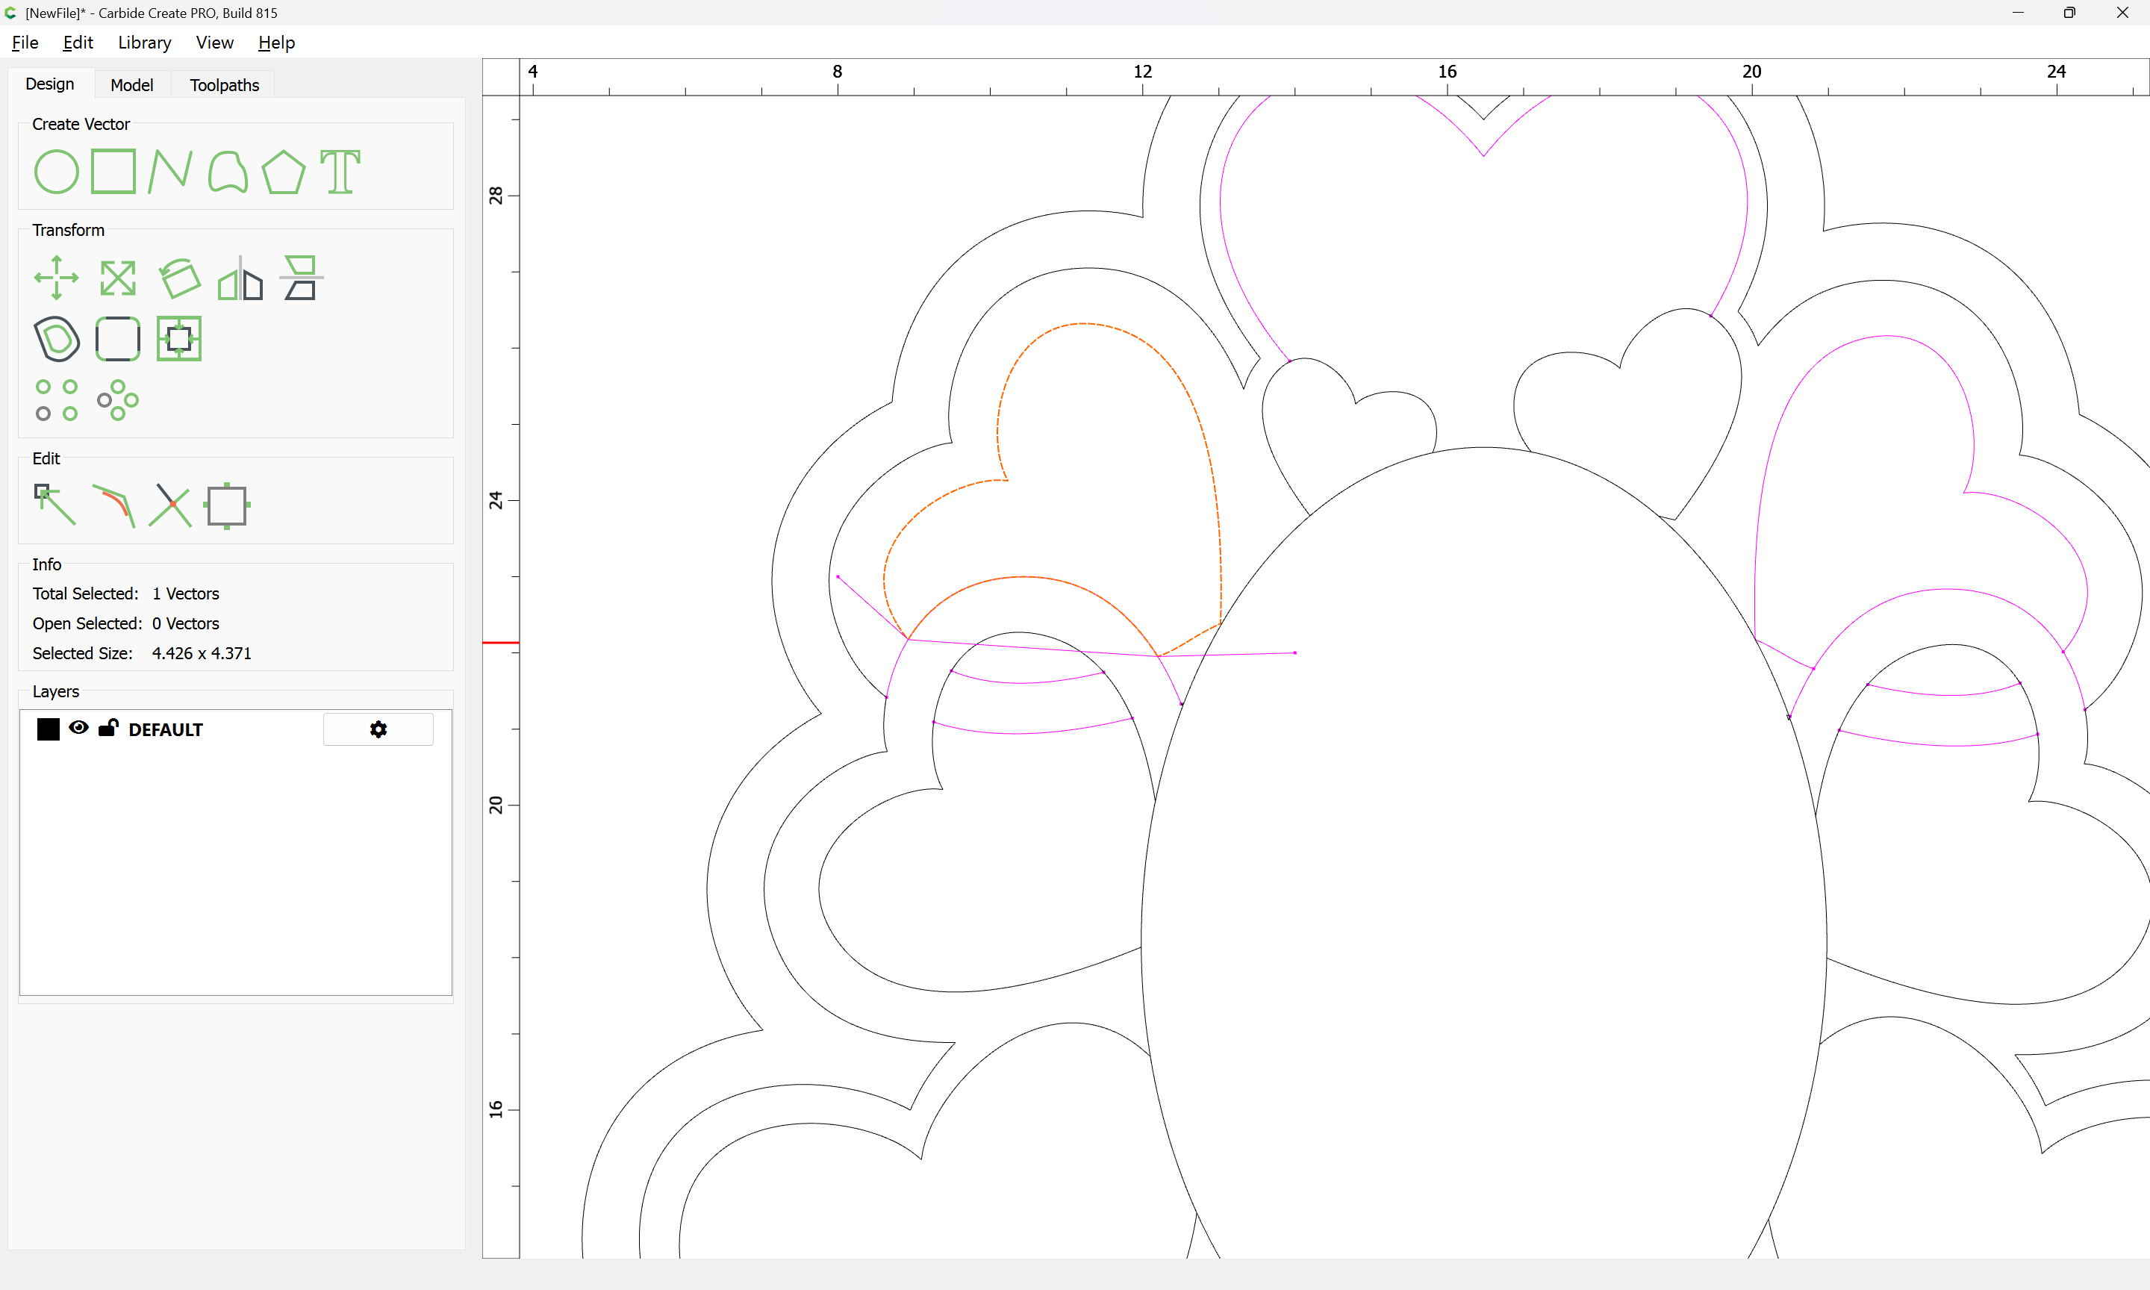2150x1290 pixels.
Task: Select the Regular Polygon tool
Action: pyautogui.click(x=283, y=171)
